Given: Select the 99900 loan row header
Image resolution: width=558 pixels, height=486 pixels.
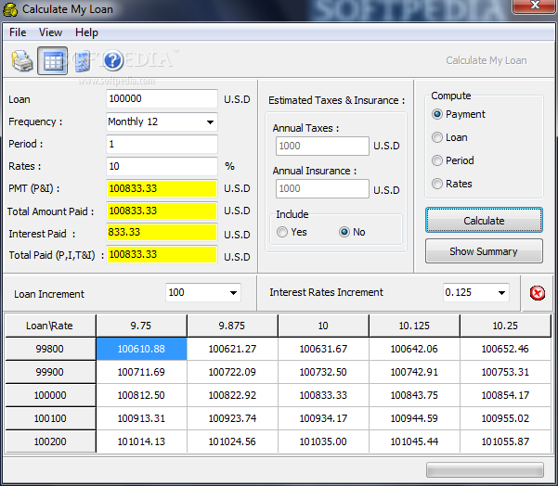Looking at the screenshot, I should (50, 372).
